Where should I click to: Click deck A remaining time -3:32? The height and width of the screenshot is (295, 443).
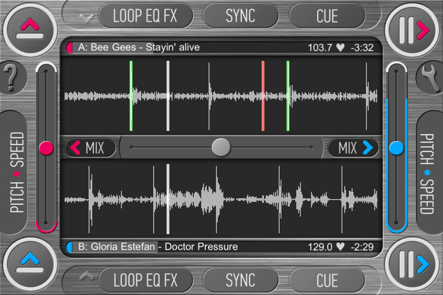(x=362, y=47)
